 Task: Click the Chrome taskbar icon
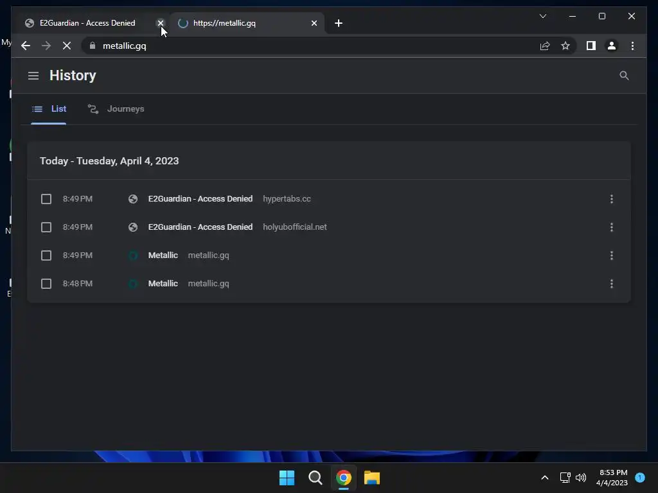pos(343,478)
